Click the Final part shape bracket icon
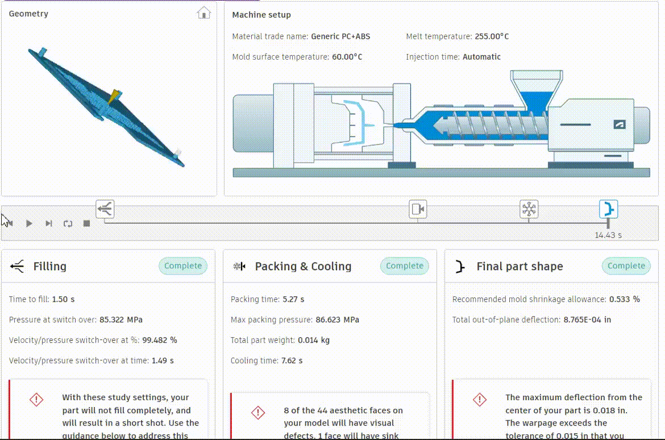Image resolution: width=665 pixels, height=440 pixels. 460,267
